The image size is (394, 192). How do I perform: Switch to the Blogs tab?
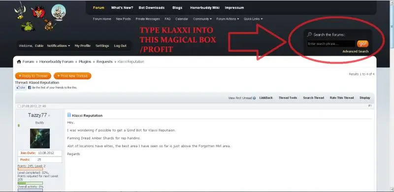point(177,7)
